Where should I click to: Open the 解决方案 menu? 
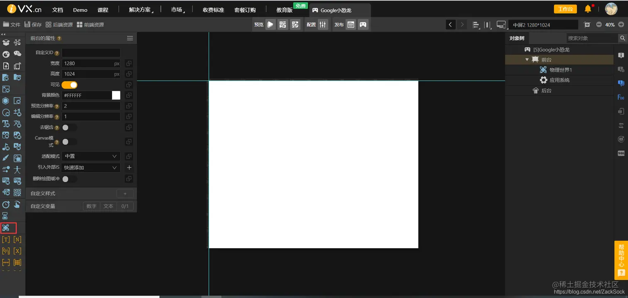point(140,10)
